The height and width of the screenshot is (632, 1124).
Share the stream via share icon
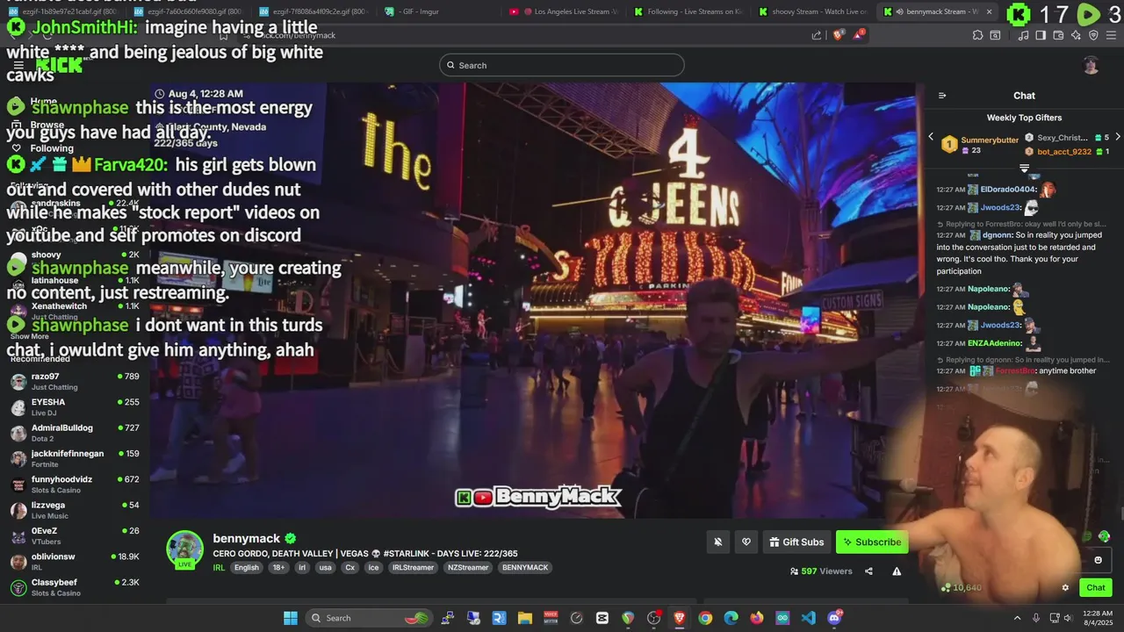(x=868, y=571)
